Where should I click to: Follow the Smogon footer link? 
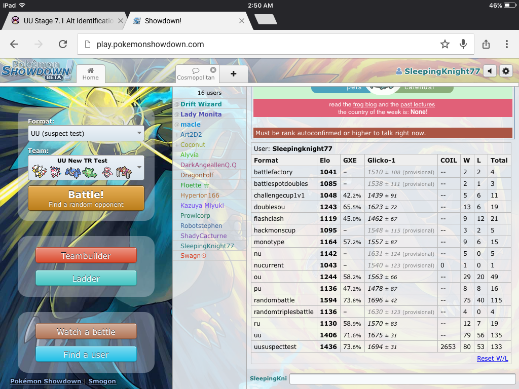coord(102,381)
